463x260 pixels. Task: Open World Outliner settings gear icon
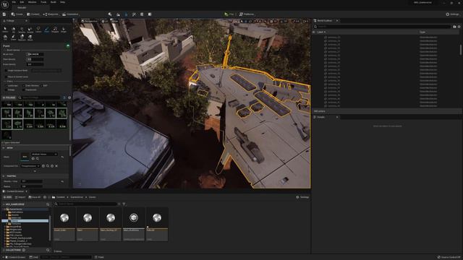coord(459,27)
